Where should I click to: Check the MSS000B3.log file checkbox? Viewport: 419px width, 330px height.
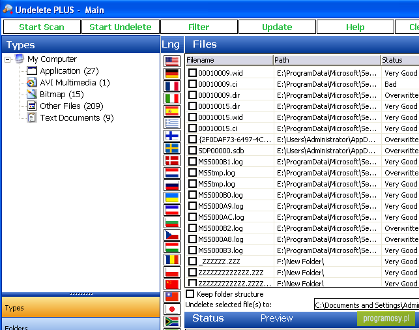click(192, 250)
